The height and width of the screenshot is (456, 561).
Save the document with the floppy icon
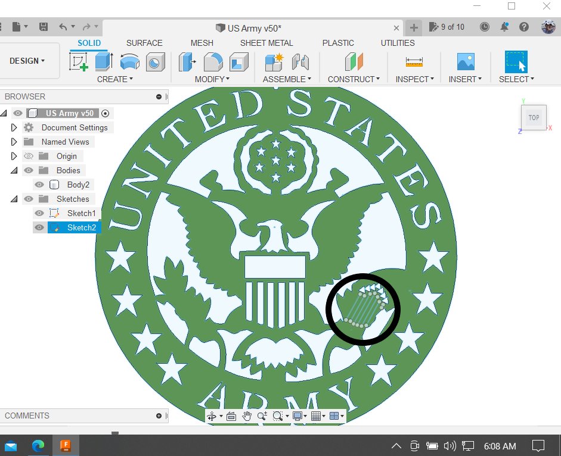click(x=44, y=27)
